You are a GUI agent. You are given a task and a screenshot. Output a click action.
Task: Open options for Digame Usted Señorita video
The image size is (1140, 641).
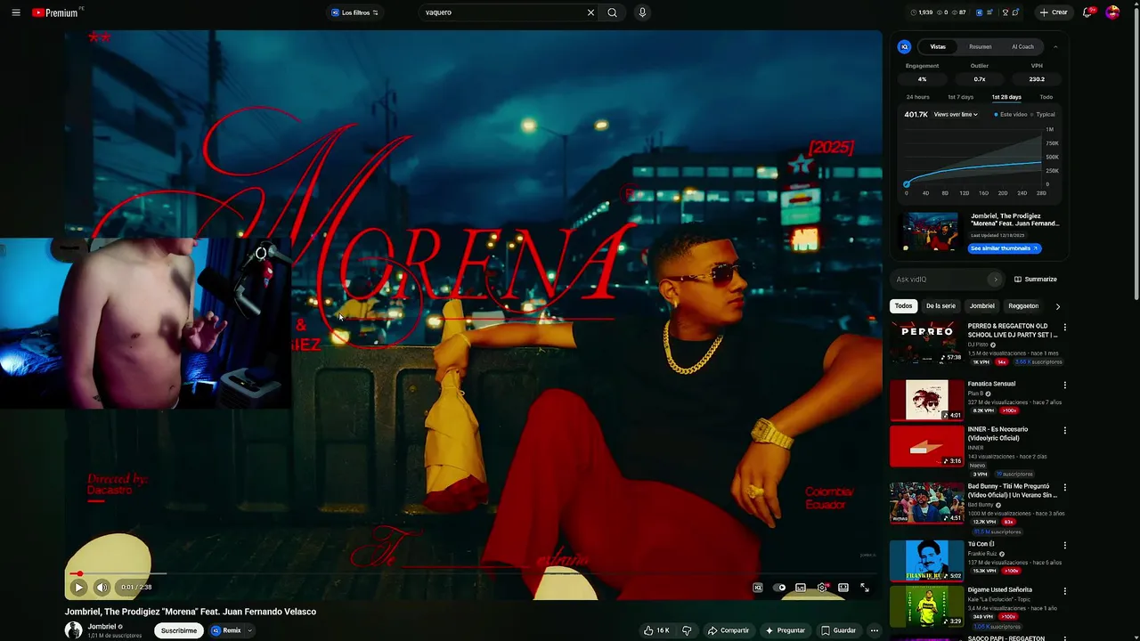(1064, 590)
